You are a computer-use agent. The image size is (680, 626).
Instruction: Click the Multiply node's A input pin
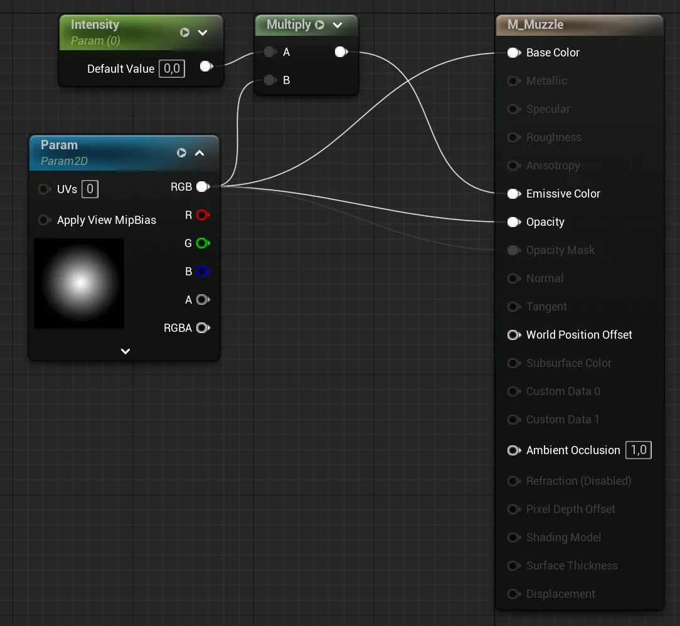[270, 52]
